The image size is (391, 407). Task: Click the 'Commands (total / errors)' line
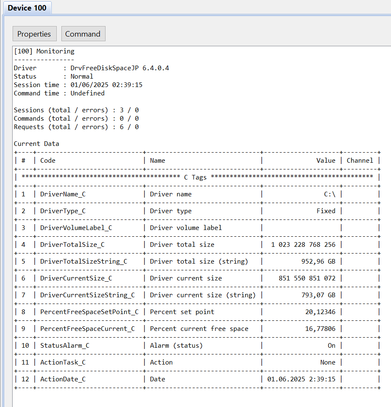[x=77, y=119]
